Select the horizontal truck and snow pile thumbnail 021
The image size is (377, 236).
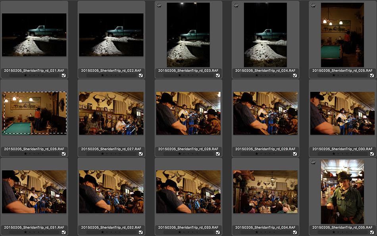coord(34,35)
